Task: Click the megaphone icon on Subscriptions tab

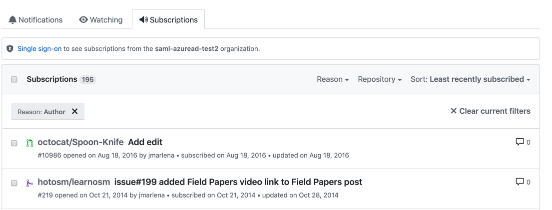Action: pos(143,20)
